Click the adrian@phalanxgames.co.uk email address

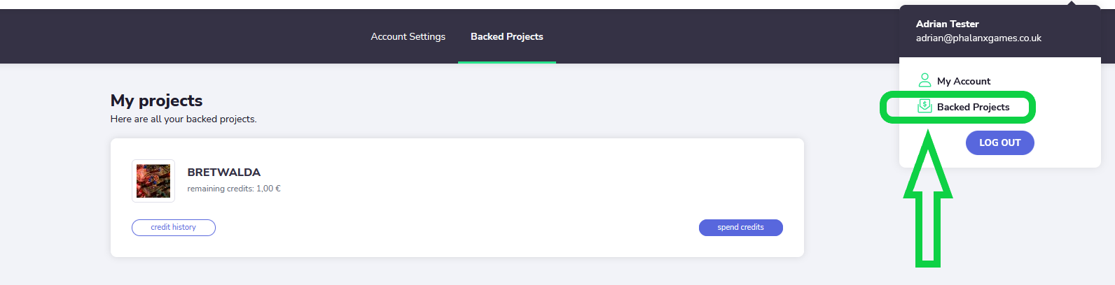click(978, 38)
